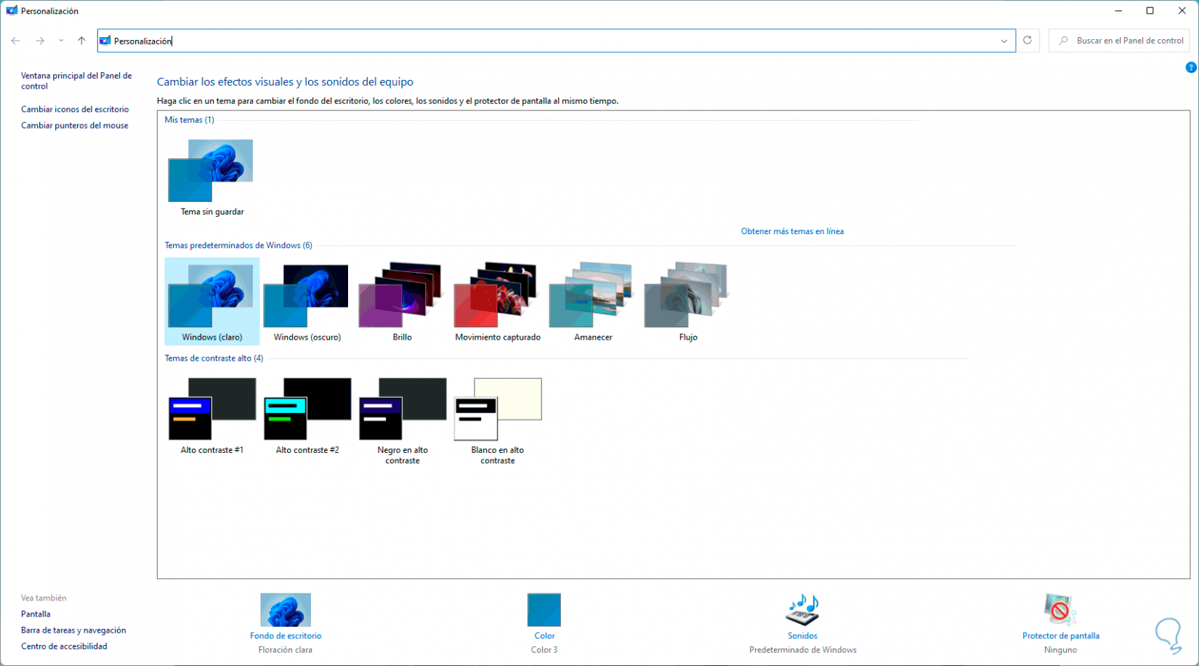Apply the Windows (oscuro) theme
Screen dimensions: 1199x666
point(307,301)
